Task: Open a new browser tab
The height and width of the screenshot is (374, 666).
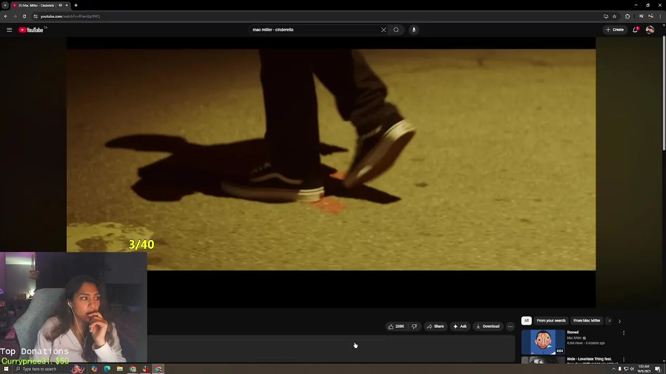Action: click(x=76, y=5)
